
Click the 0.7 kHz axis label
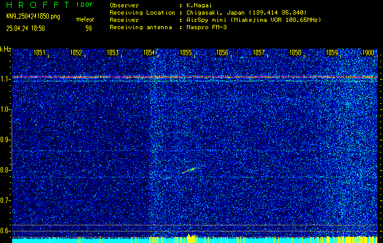pos(4,200)
